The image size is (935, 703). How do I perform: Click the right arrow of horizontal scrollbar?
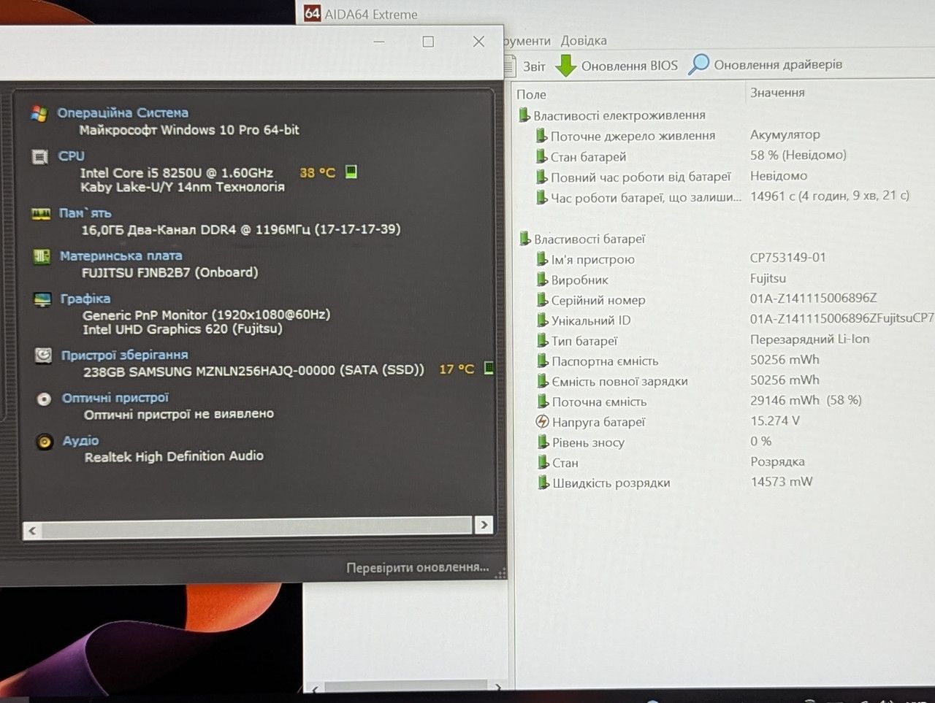(484, 525)
